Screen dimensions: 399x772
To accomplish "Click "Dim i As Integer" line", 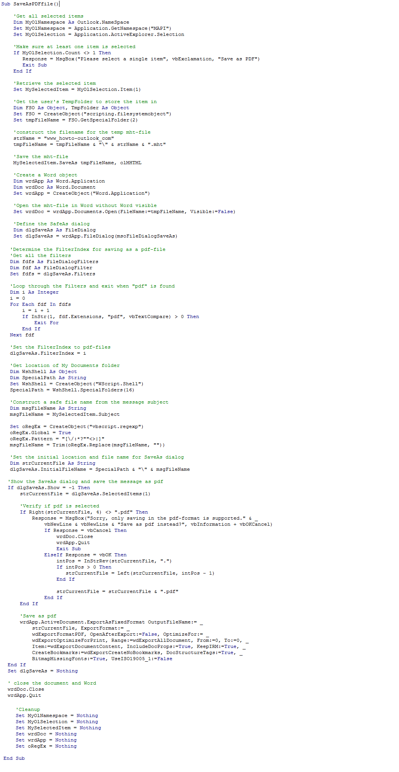I will coord(34,292).
